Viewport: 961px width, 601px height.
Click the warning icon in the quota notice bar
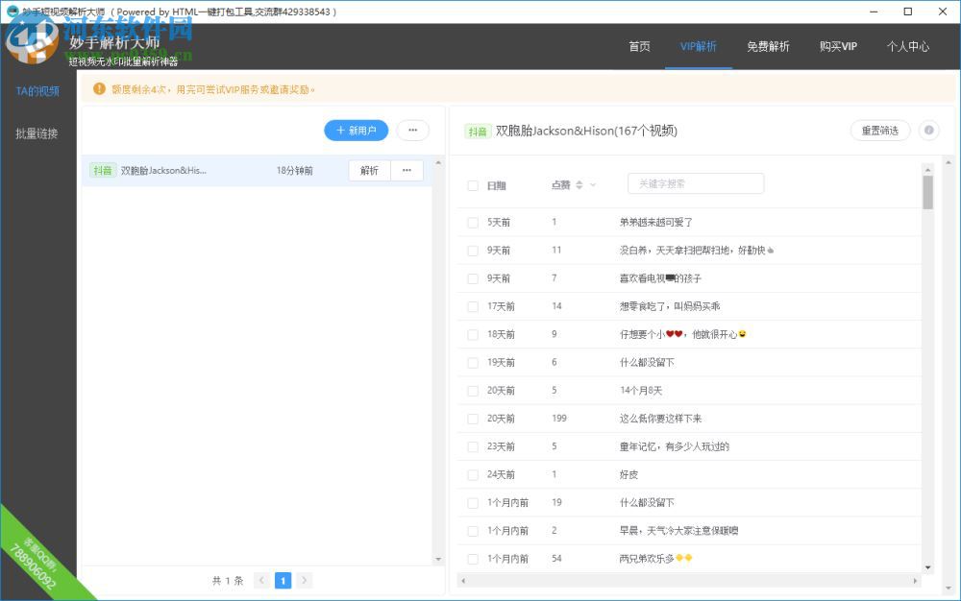99,88
